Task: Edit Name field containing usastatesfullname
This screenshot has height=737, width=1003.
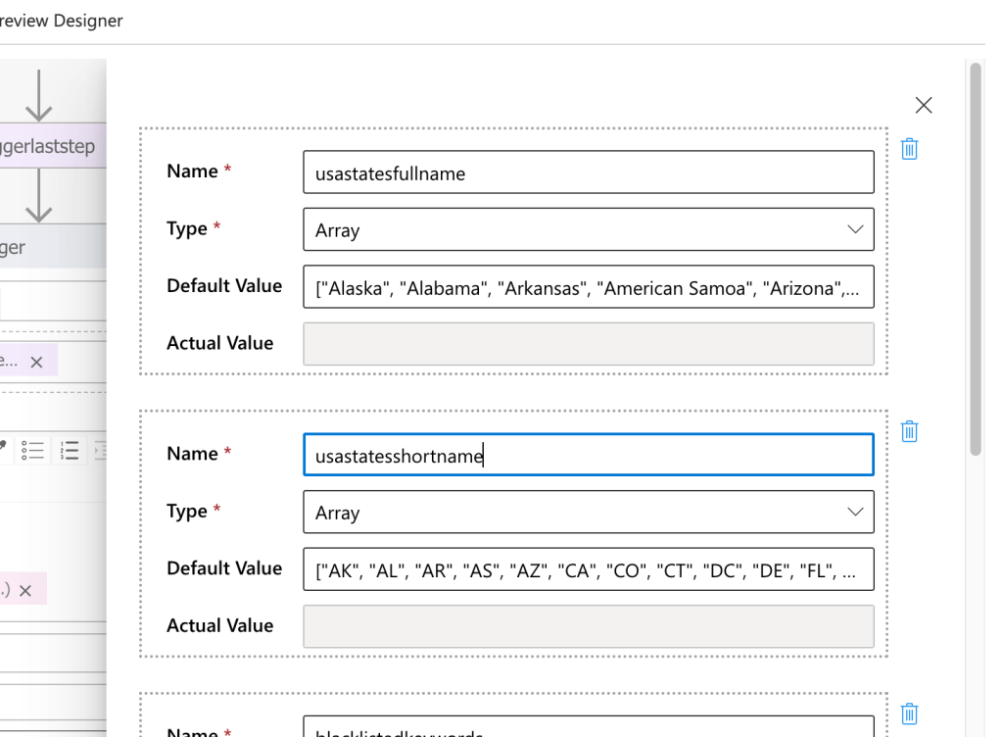Action: point(589,172)
